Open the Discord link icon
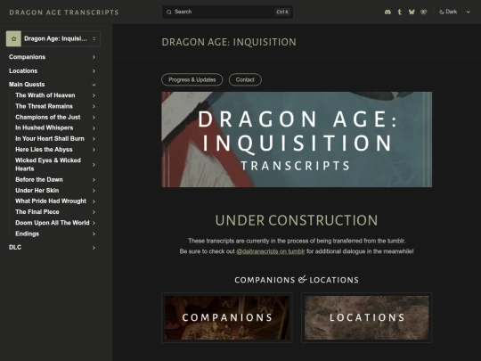Image resolution: width=481 pixels, height=361 pixels. 387,12
